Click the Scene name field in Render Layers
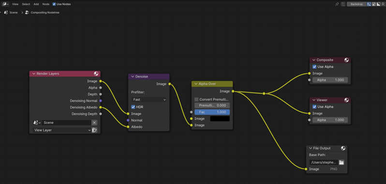The image size is (386, 184). coord(66,123)
